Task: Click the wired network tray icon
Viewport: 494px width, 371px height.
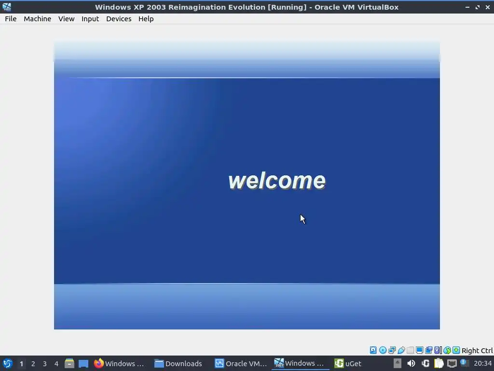Action: (452, 363)
